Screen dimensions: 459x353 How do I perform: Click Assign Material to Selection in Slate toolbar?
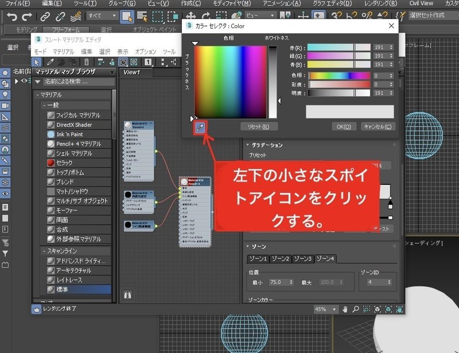[72, 62]
